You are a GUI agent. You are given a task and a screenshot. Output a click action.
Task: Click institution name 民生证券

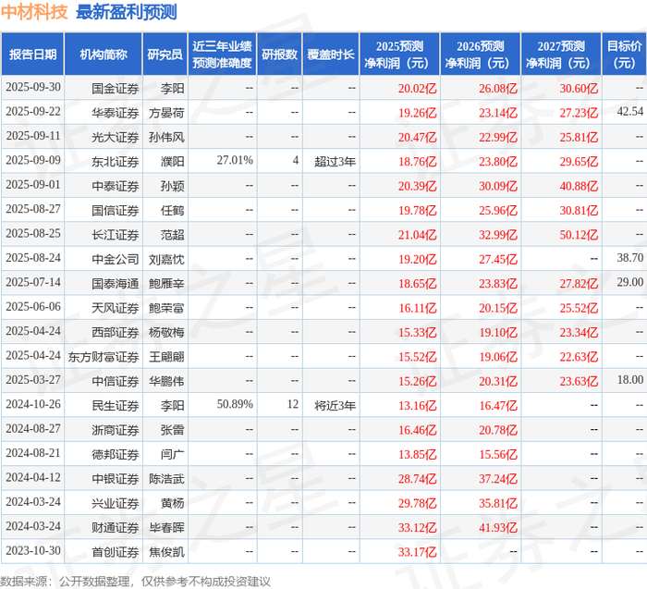116,405
